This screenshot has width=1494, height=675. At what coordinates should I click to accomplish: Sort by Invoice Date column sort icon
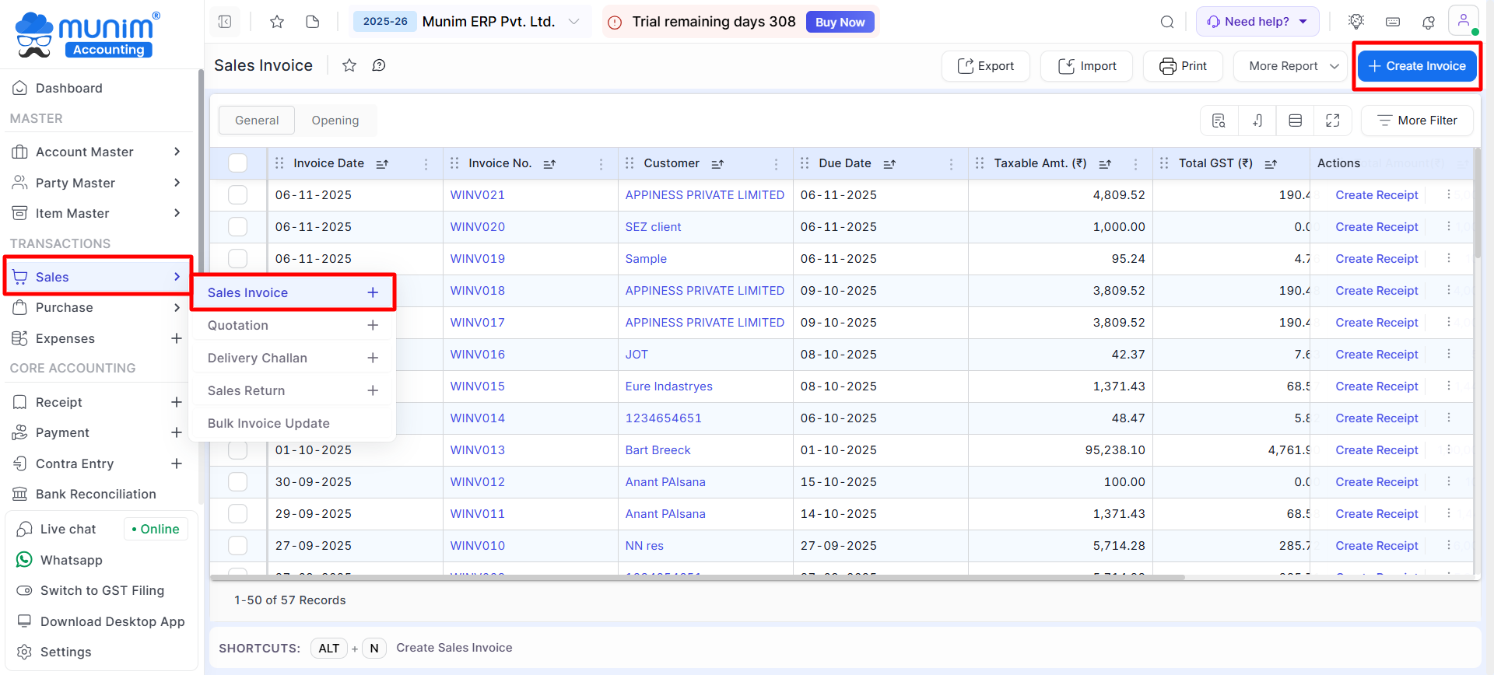[382, 164]
